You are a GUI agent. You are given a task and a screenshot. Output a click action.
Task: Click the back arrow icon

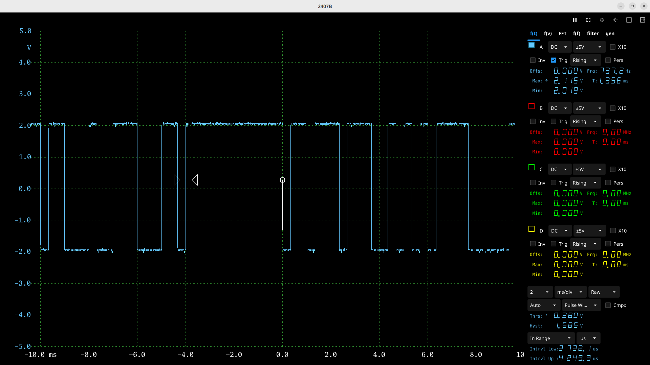pos(615,20)
